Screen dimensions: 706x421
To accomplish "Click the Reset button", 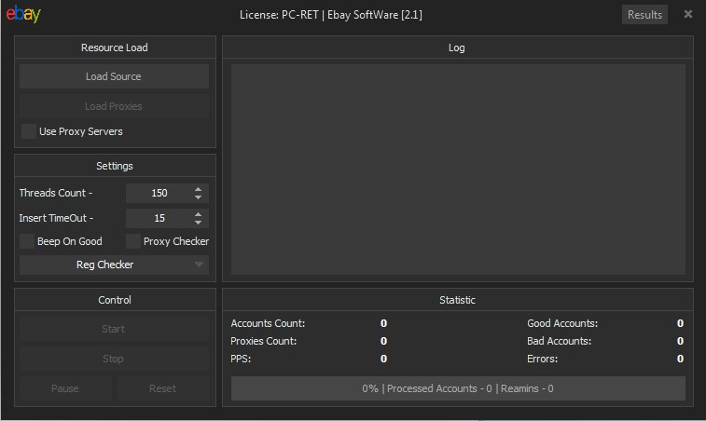I will (x=162, y=388).
